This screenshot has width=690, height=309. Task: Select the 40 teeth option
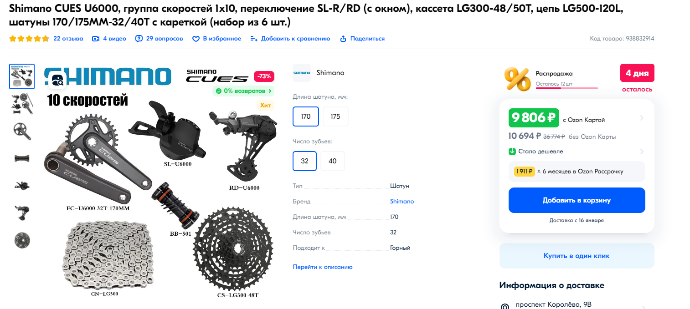pos(333,161)
